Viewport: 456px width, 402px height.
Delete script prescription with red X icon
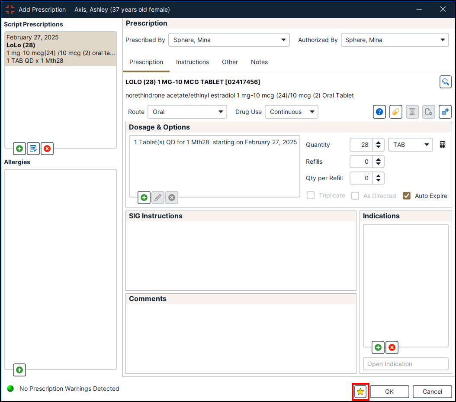[x=47, y=149]
